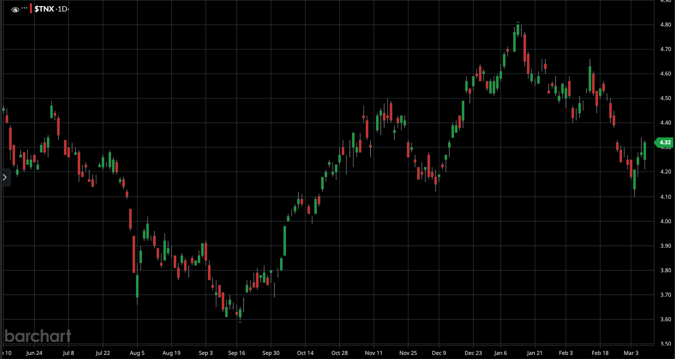The width and height of the screenshot is (675, 359).
Task: Click the Jul 8 date label
Action: (x=68, y=353)
